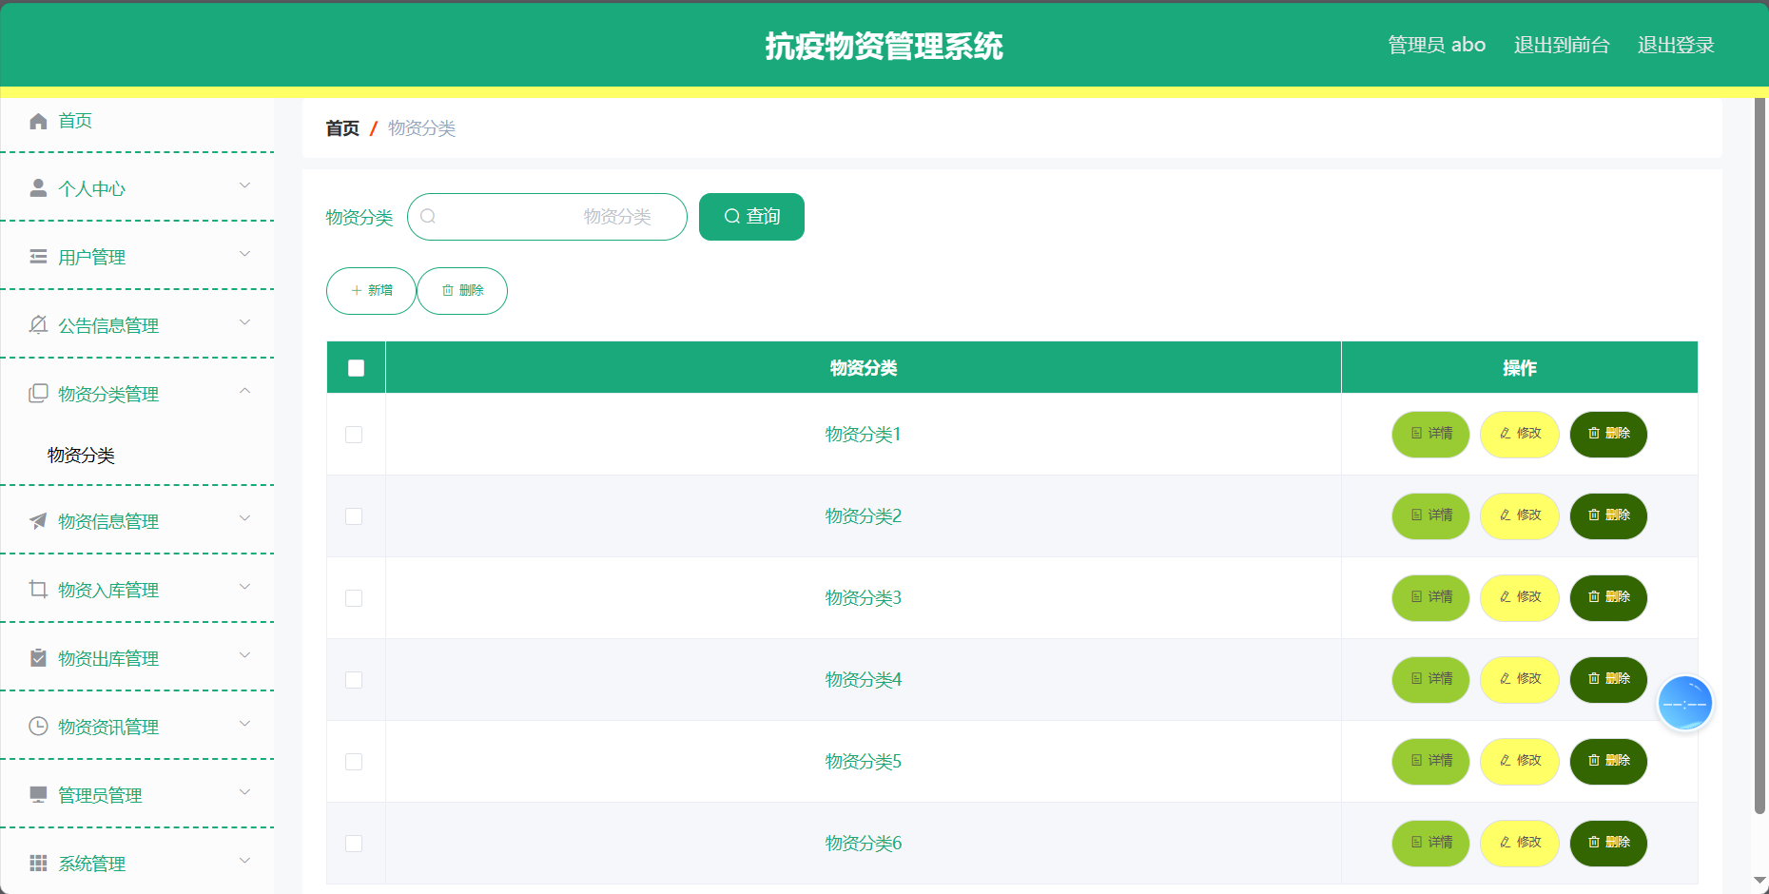Viewport: 1769px width, 894px height.
Task: Click the copy icon next to 物资分类管理
Action: point(38,393)
